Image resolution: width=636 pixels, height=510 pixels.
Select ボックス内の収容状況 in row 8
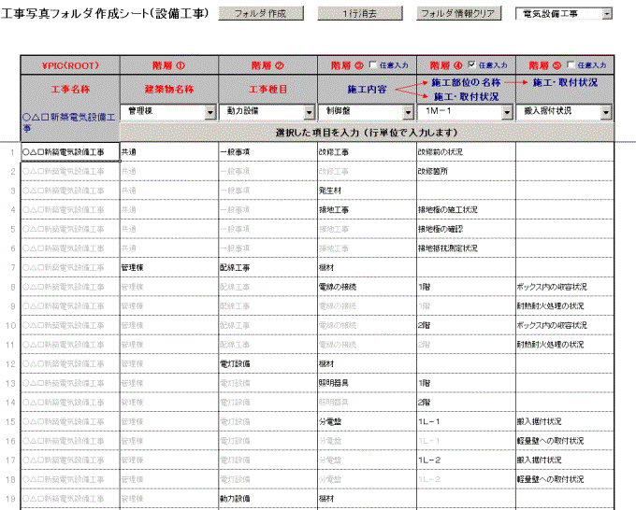(x=565, y=287)
